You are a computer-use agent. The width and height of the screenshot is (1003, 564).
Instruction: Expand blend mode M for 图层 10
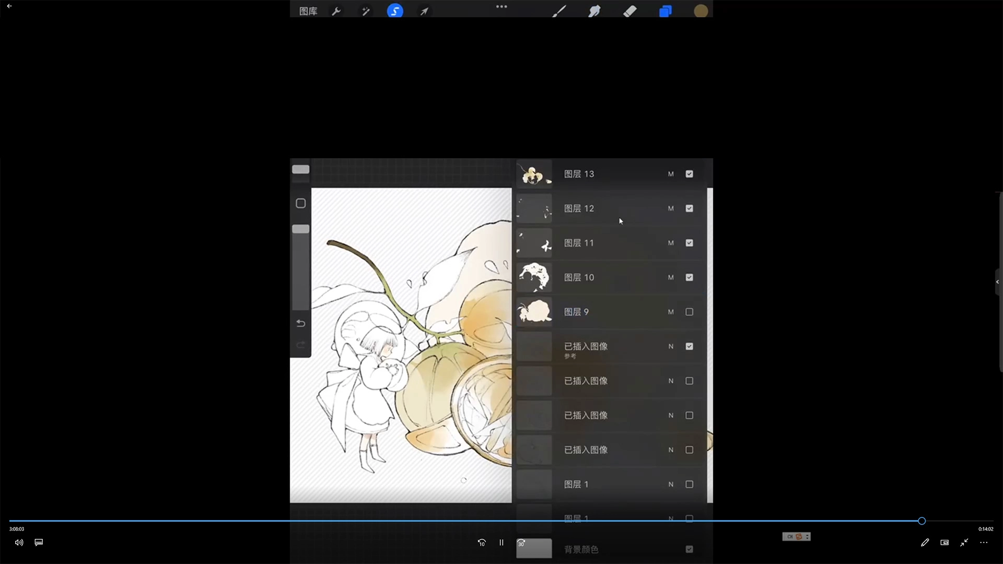tap(671, 277)
